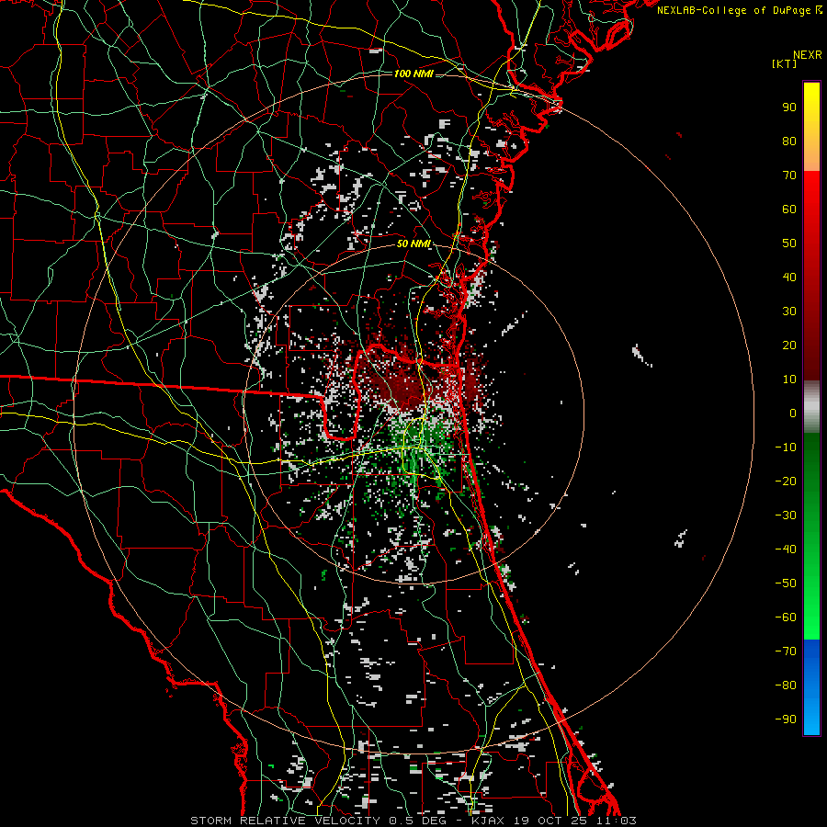Click the -70 value on velocity scale

pos(786,651)
